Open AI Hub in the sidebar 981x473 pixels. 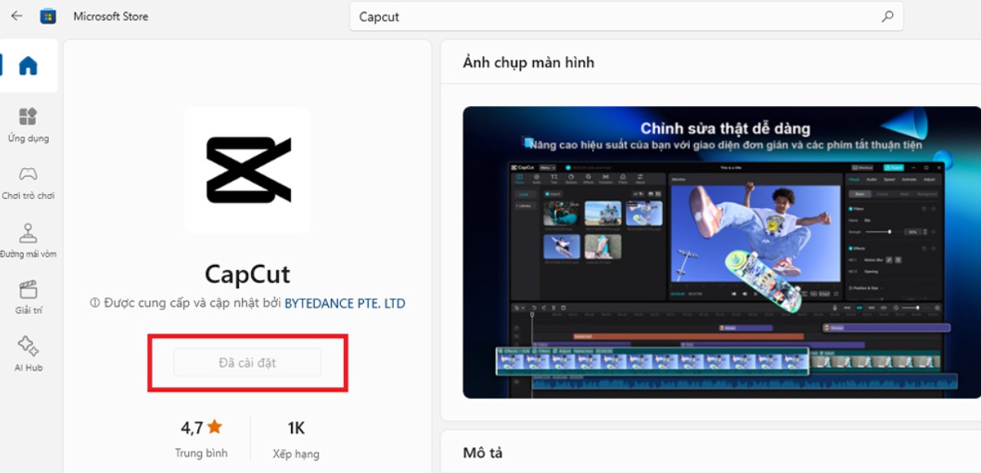click(x=29, y=355)
